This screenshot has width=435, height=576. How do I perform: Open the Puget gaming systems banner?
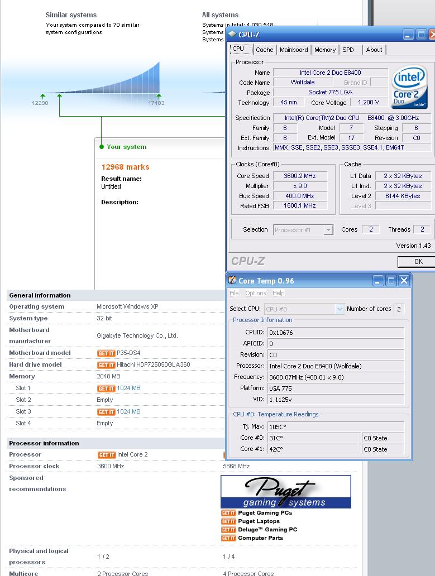pyautogui.click(x=286, y=492)
